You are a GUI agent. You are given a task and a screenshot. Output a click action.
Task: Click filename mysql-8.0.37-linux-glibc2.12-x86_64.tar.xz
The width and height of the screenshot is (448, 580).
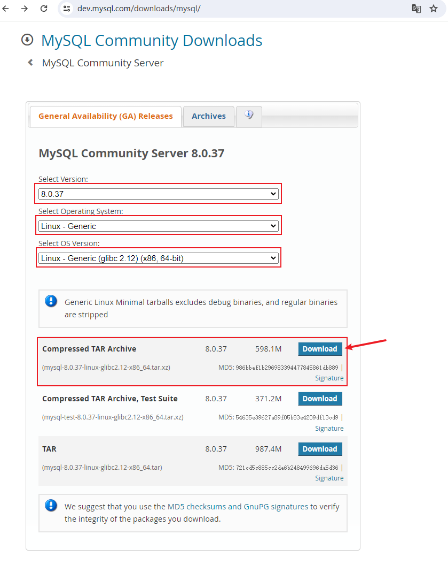click(x=106, y=367)
